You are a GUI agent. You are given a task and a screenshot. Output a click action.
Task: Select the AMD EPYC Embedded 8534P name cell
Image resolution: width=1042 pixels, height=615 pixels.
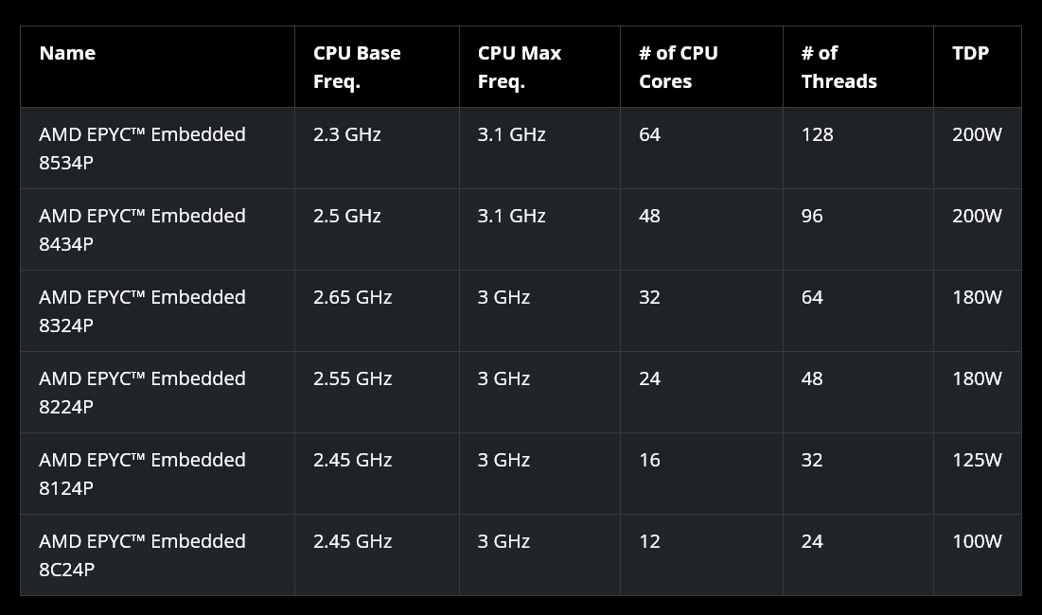pos(142,149)
